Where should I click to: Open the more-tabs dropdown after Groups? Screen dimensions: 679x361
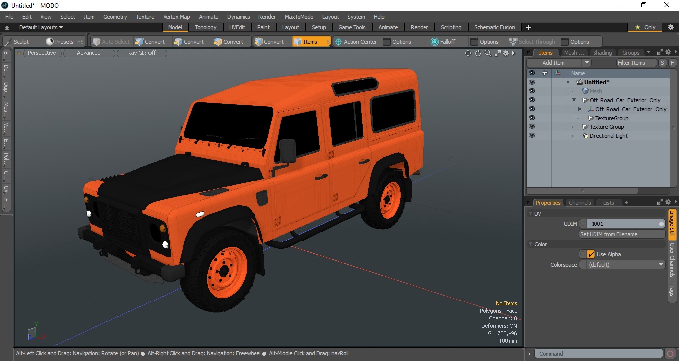pyautogui.click(x=648, y=52)
